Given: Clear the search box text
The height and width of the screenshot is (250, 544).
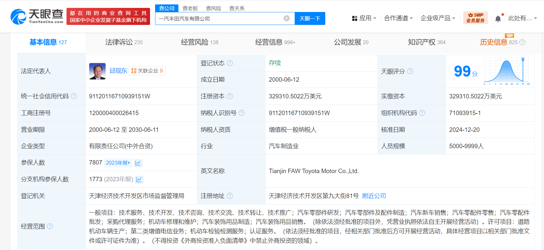Looking at the screenshot, I should tap(286, 18).
